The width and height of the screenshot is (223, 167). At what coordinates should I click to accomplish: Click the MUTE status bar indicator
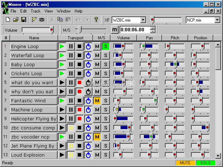[x=185, y=163]
